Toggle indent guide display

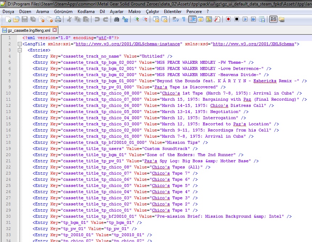coord(192,19)
